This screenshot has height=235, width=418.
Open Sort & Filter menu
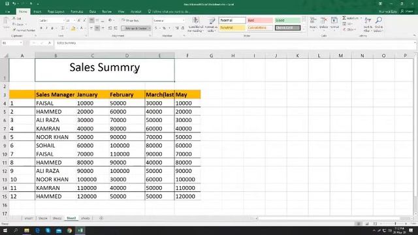click(x=368, y=24)
